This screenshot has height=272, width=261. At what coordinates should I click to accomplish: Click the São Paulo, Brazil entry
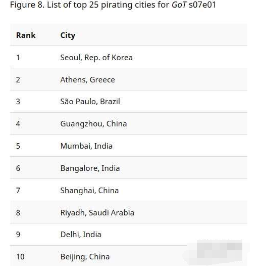click(x=90, y=102)
